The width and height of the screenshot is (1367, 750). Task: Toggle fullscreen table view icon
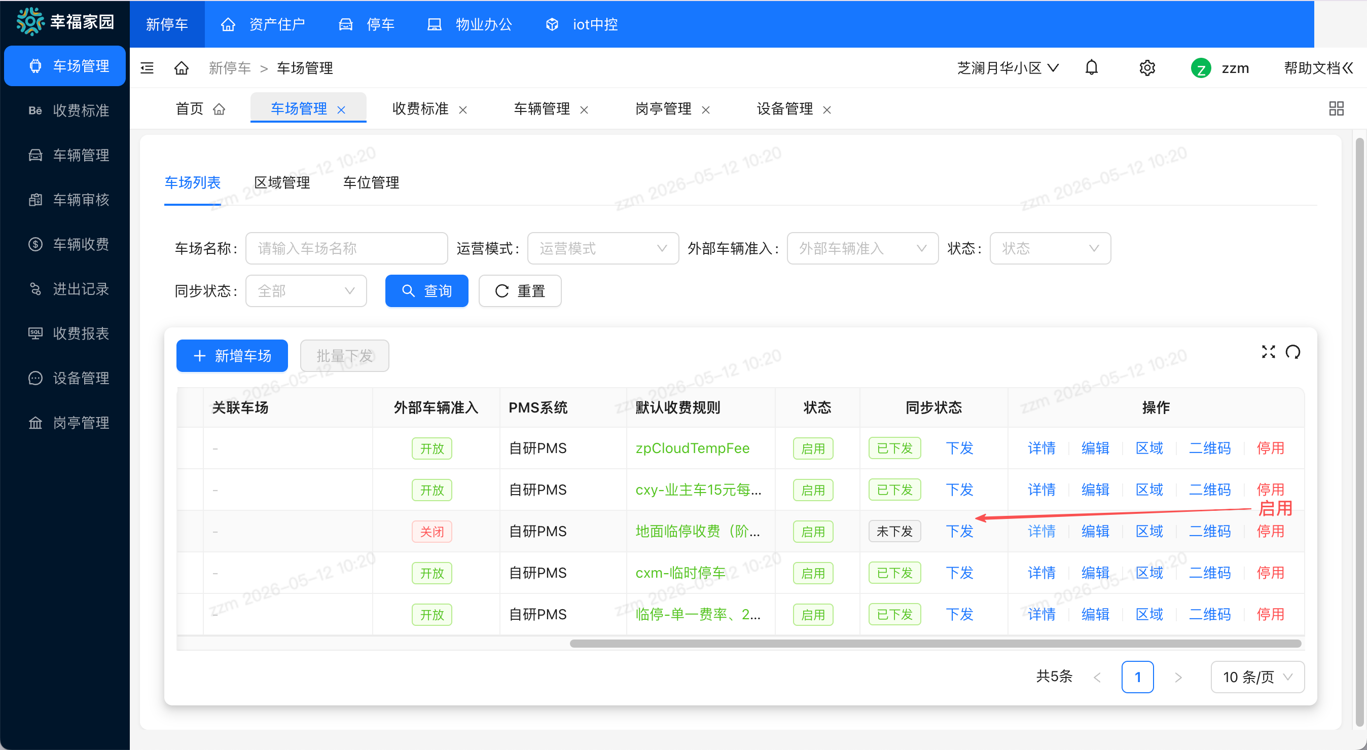coord(1268,352)
